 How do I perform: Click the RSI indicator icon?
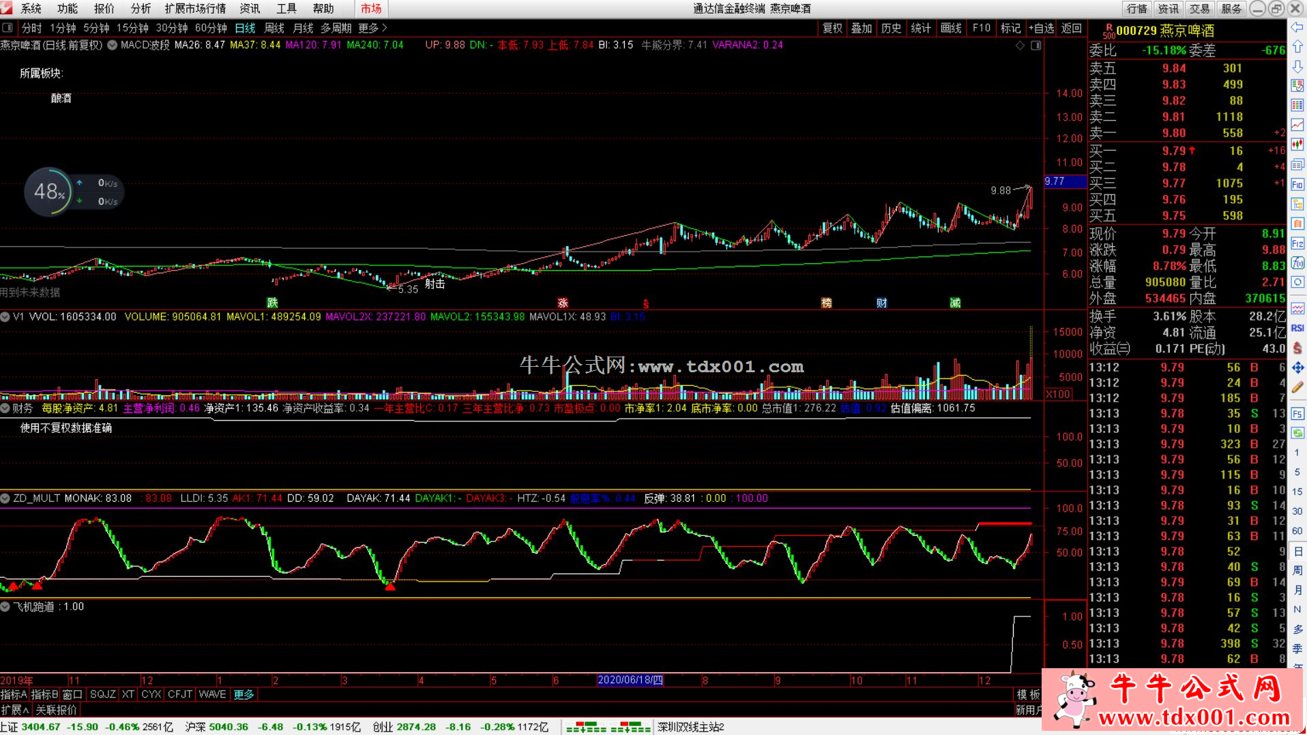pyautogui.click(x=1297, y=328)
